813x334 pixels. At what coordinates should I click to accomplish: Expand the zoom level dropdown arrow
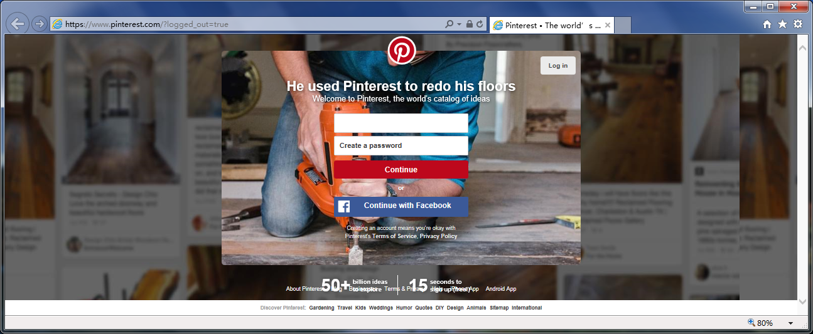[790, 323]
